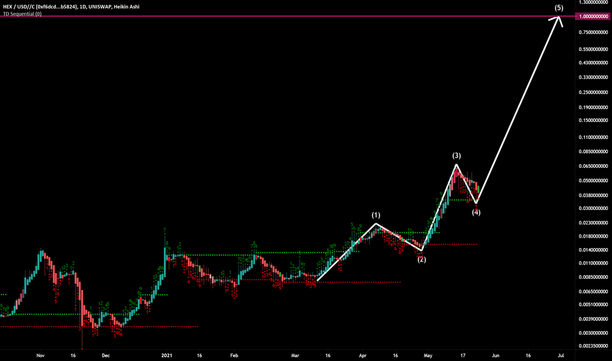Click the 0.0650000000 price axis label
Image resolution: width=612 pixels, height=361 pixels.
593,166
